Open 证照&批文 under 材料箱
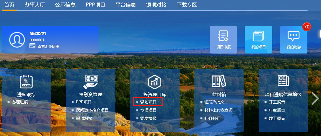This screenshot has height=136, width=321. click(x=214, y=102)
